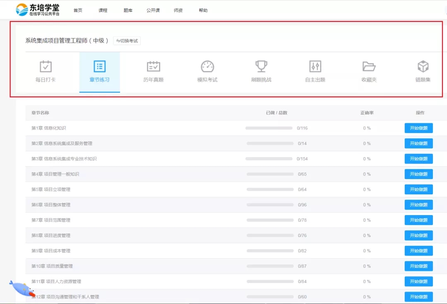Select the 章节练习 list icon
This screenshot has width=447, height=304.
(99, 66)
